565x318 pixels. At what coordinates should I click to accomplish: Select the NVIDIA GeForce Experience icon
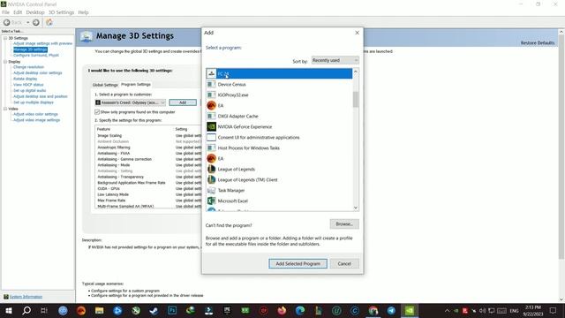click(212, 127)
